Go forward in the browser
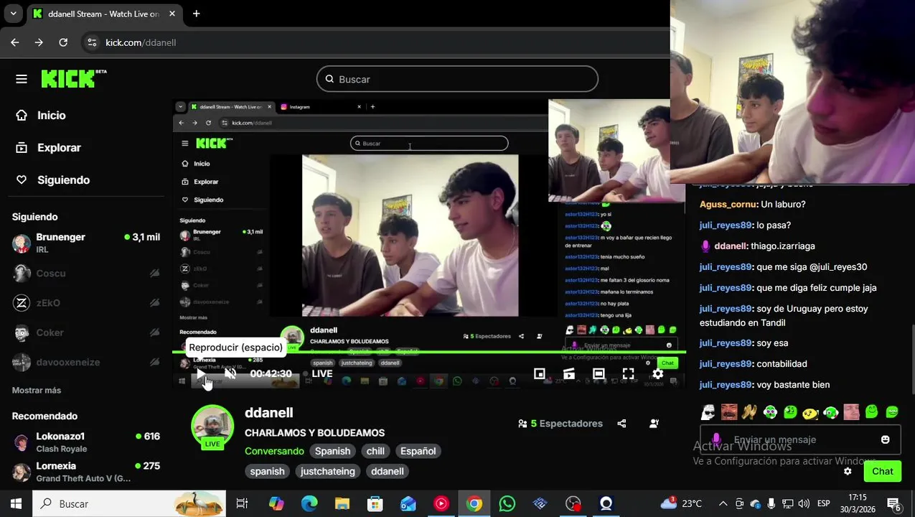 pyautogui.click(x=39, y=42)
